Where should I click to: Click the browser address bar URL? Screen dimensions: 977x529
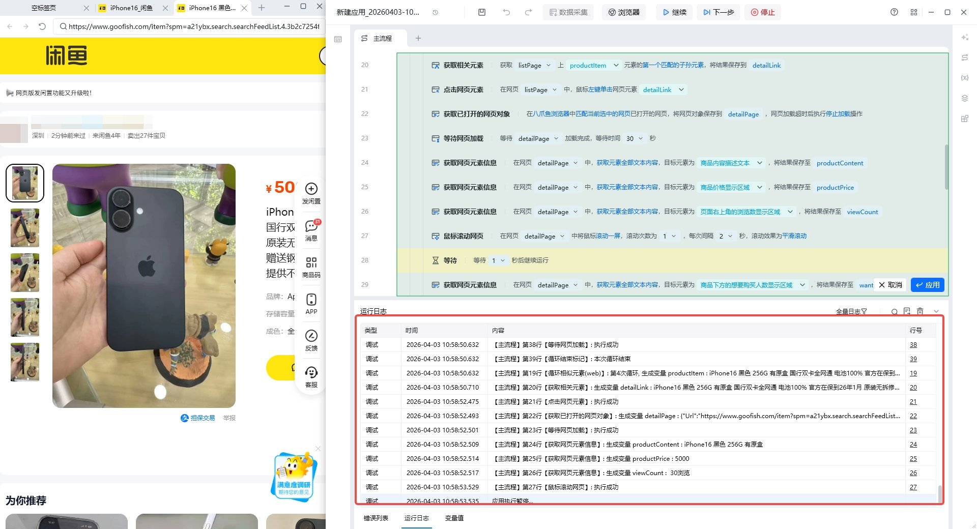point(194,26)
